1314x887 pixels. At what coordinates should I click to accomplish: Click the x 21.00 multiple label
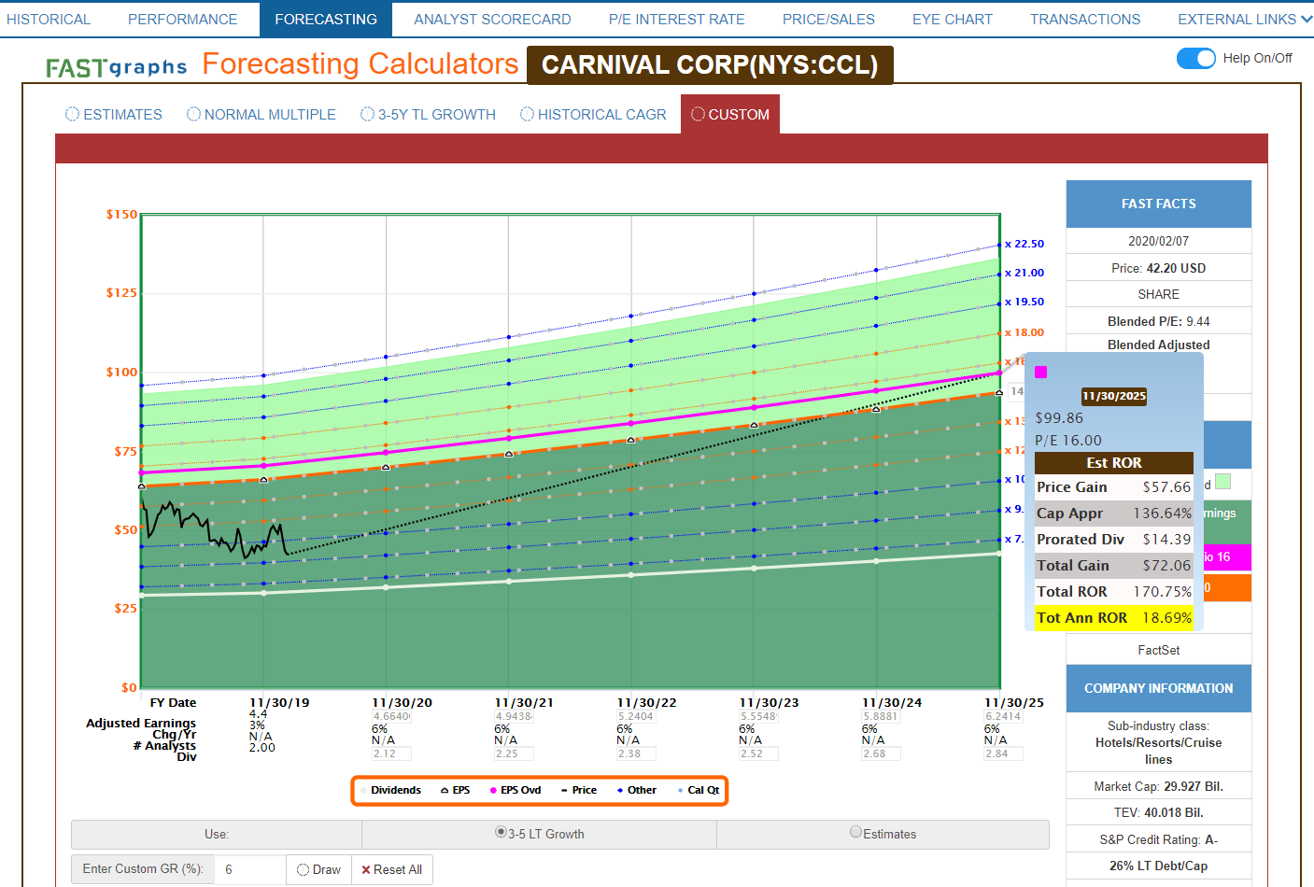[x=1024, y=273]
